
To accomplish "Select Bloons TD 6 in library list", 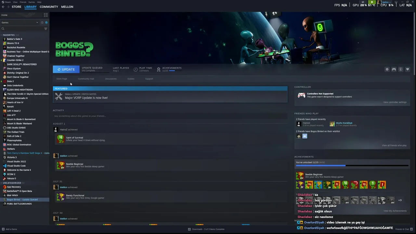I will pyautogui.click(x=25, y=43).
